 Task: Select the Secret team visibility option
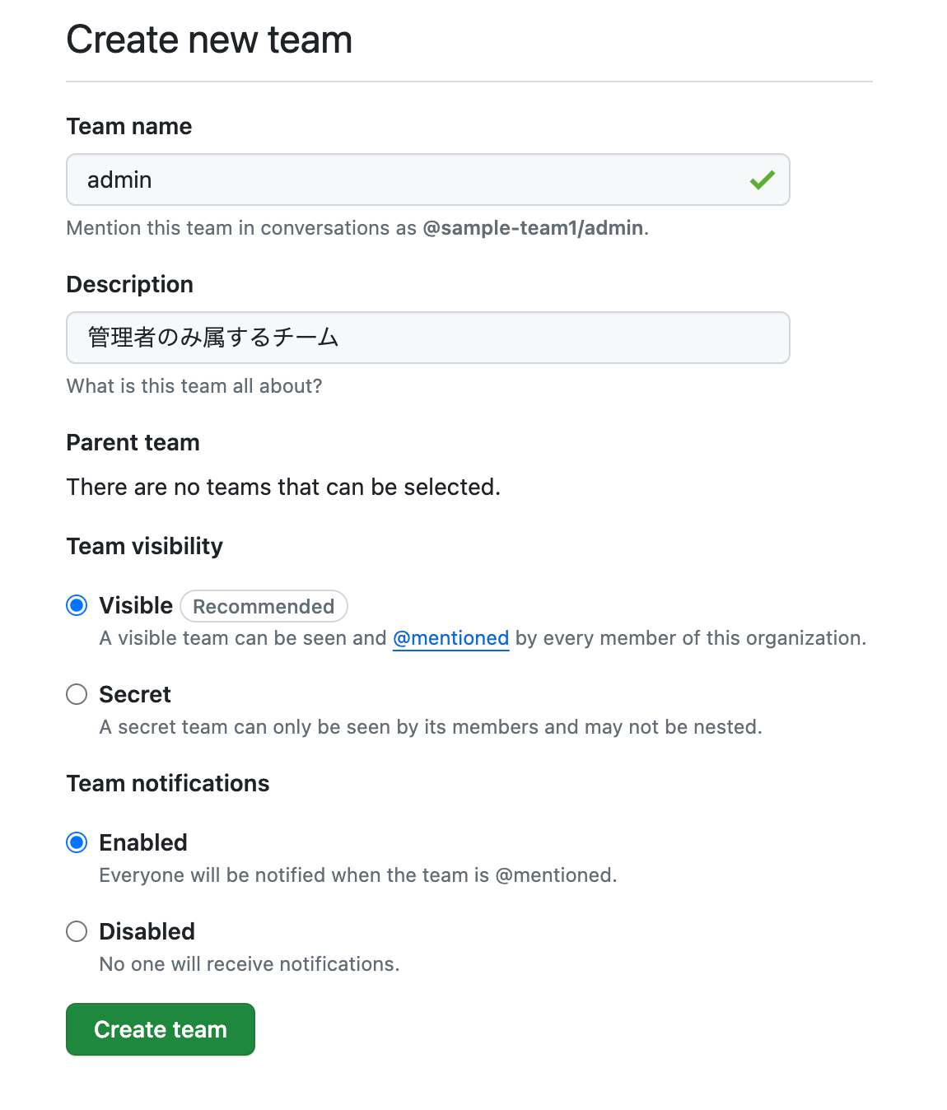(76, 694)
